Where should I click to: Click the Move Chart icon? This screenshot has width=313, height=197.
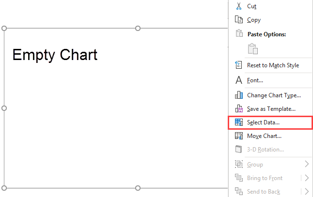coord(238,136)
